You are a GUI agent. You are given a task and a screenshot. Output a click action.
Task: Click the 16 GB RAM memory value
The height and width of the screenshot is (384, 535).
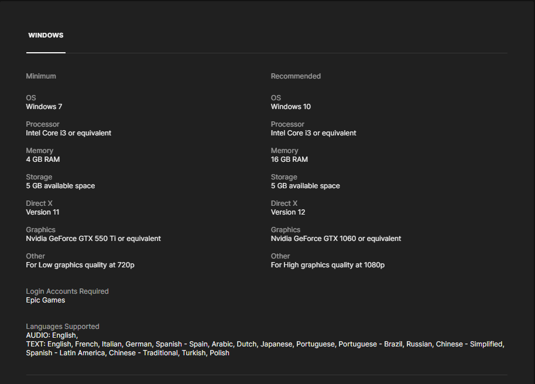click(289, 159)
